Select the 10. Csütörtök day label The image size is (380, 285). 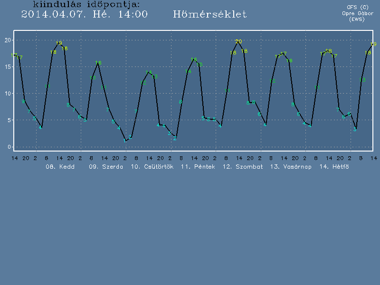152,167
